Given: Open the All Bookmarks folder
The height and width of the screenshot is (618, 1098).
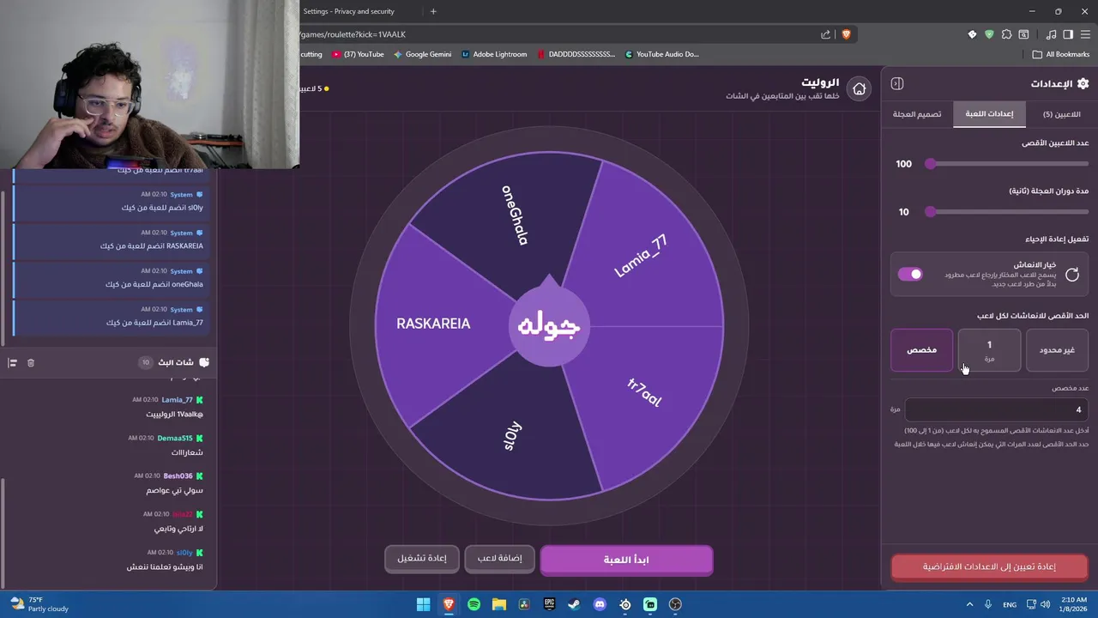Looking at the screenshot, I should click(x=1061, y=54).
